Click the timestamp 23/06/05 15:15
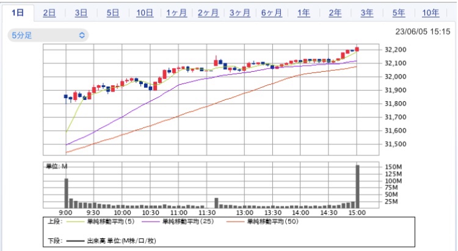Screen dimensions: 458x251 tap(423, 32)
